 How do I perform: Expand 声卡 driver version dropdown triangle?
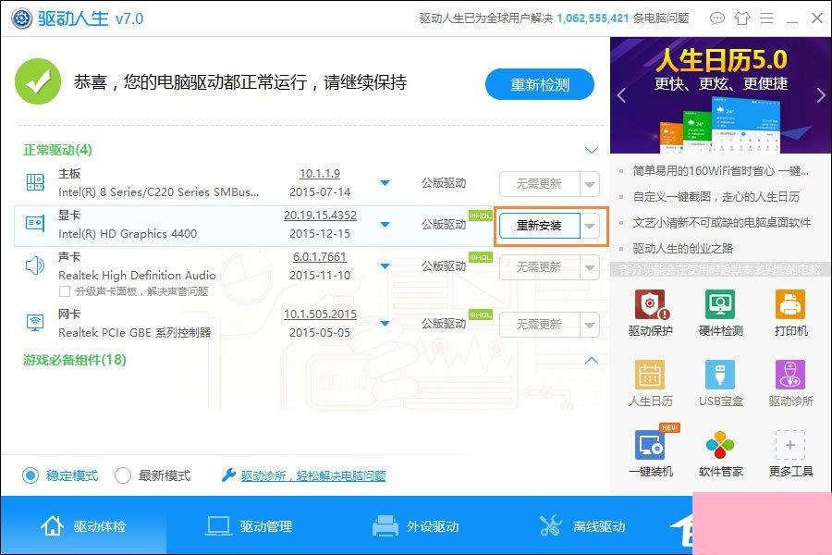385,265
